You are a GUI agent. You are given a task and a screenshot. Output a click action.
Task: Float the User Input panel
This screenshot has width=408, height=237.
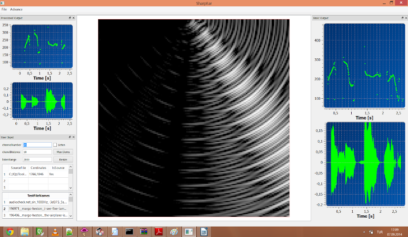(70, 137)
